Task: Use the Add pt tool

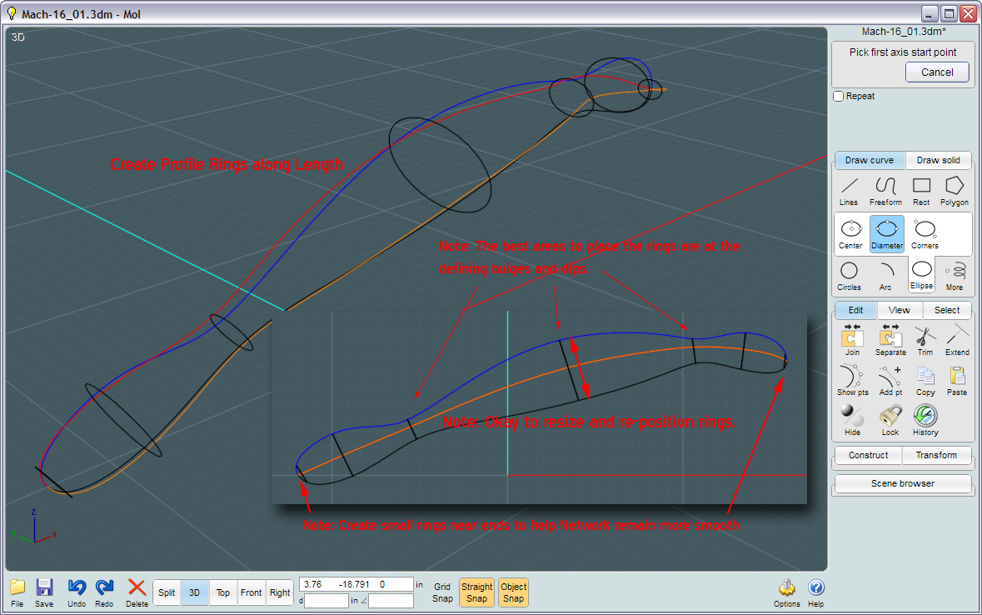Action: click(x=890, y=381)
